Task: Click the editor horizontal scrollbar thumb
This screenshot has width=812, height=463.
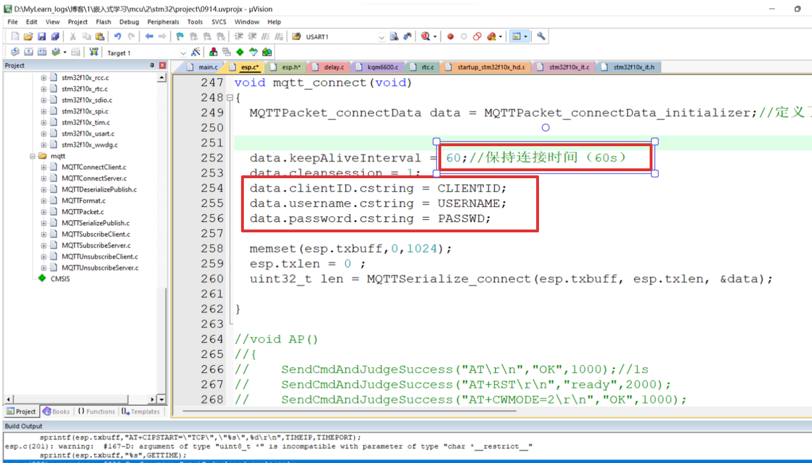Action: [x=349, y=411]
